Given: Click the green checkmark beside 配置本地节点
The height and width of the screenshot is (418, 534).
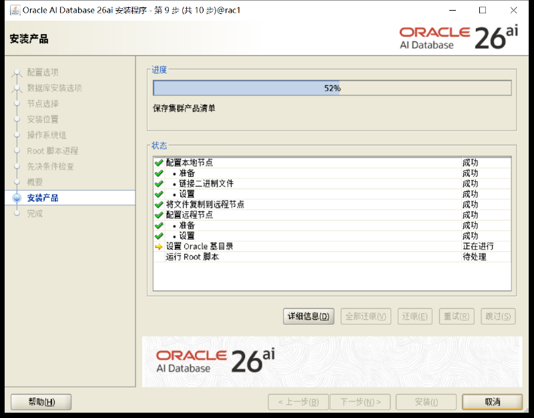Looking at the screenshot, I should (x=159, y=163).
